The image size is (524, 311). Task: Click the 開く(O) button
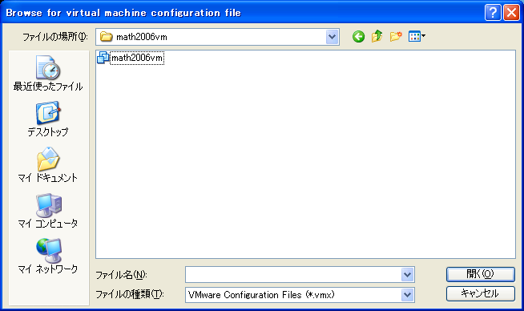coord(481,274)
